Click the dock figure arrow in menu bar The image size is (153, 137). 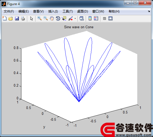(149, 11)
